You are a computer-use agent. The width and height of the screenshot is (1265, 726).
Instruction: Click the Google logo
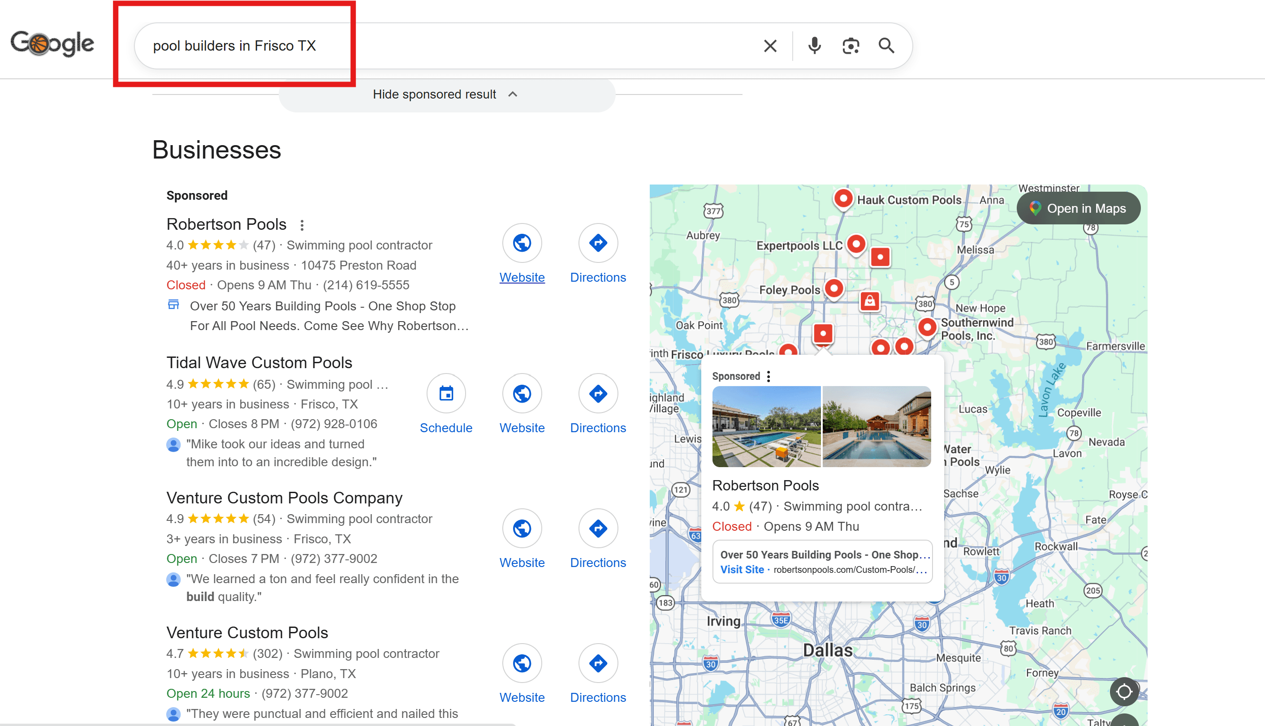click(52, 44)
